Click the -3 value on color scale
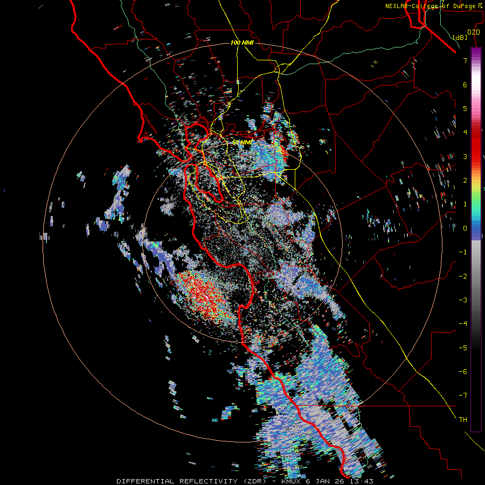Viewport: 485px width, 485px height. click(x=463, y=300)
